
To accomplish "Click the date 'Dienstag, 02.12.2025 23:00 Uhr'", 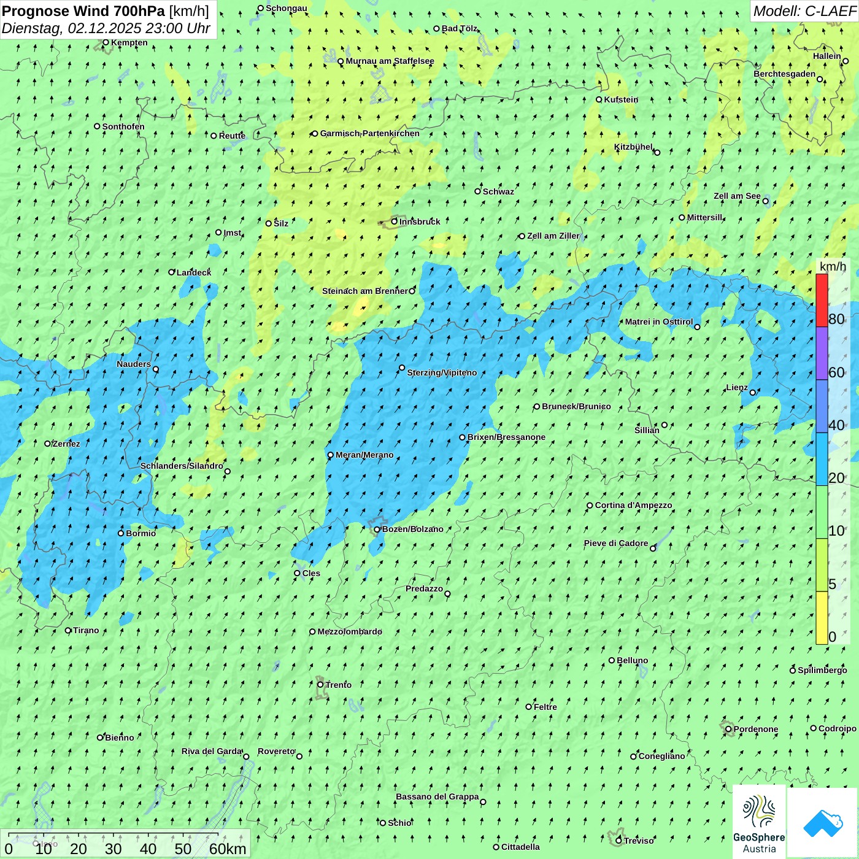I will [x=106, y=28].
